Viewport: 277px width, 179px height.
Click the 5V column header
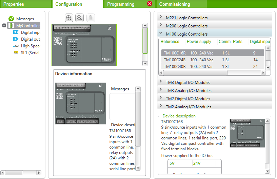172,163
